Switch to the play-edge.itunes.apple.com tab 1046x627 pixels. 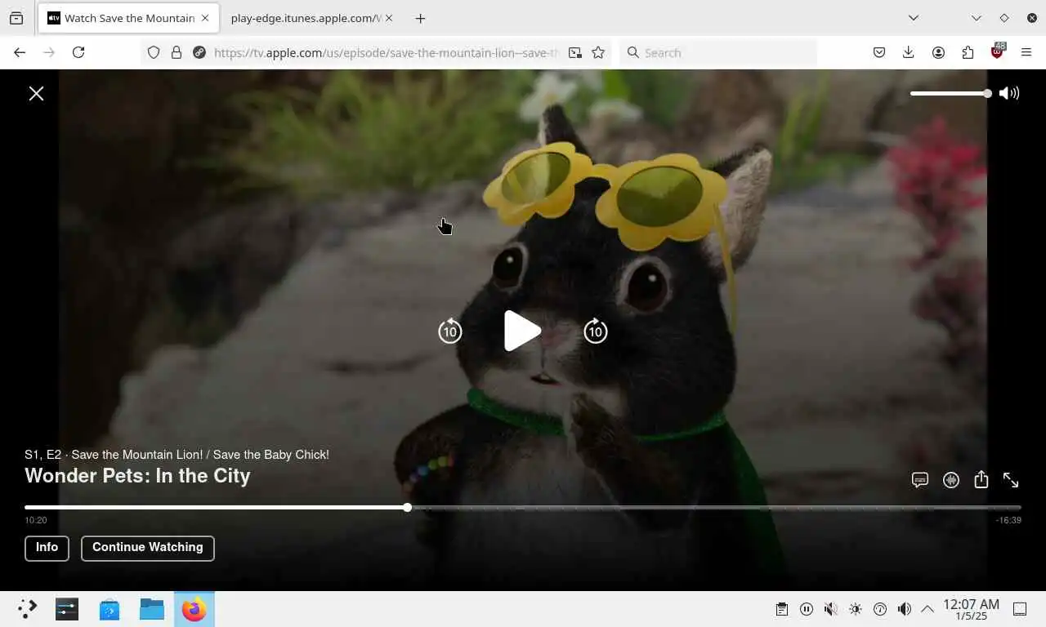306,18
